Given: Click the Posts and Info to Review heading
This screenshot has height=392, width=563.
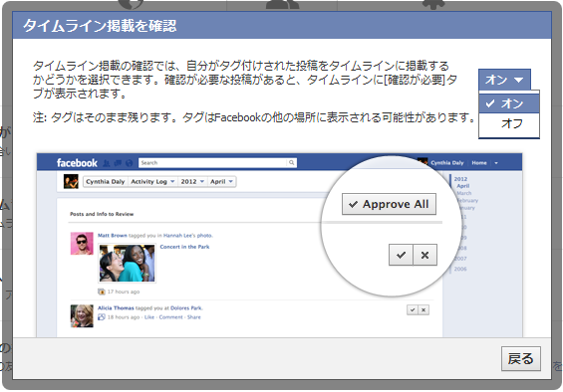Looking at the screenshot, I should pyautogui.click(x=102, y=214).
